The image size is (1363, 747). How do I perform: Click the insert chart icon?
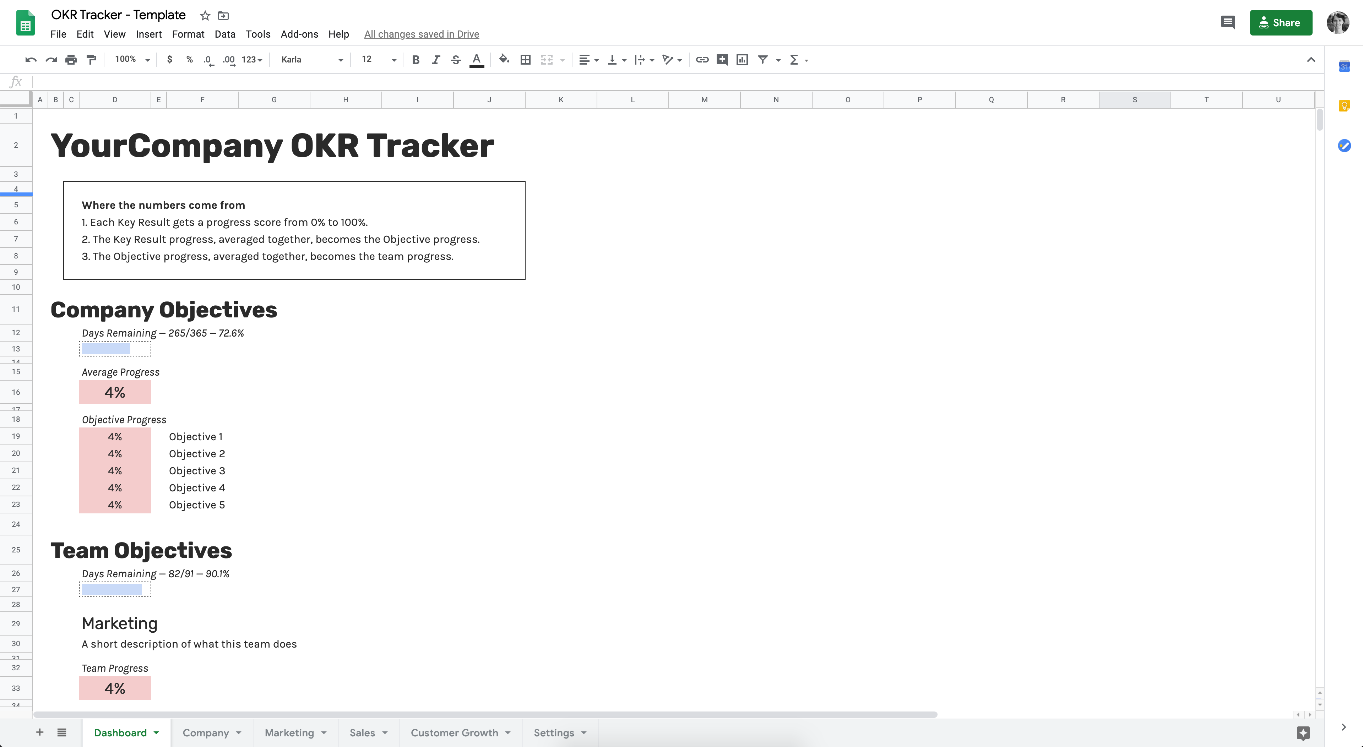tap(742, 60)
